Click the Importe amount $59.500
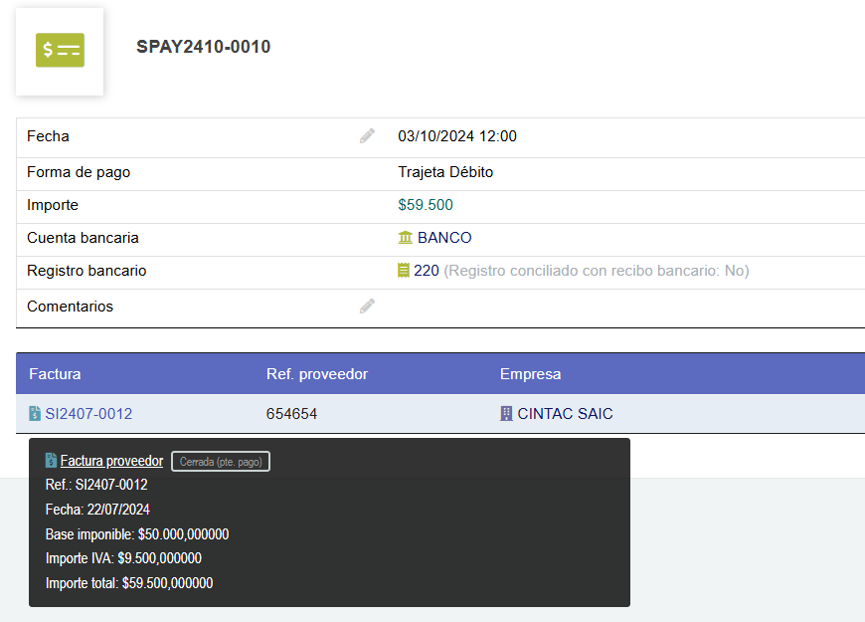The height and width of the screenshot is (622, 865). click(x=428, y=204)
